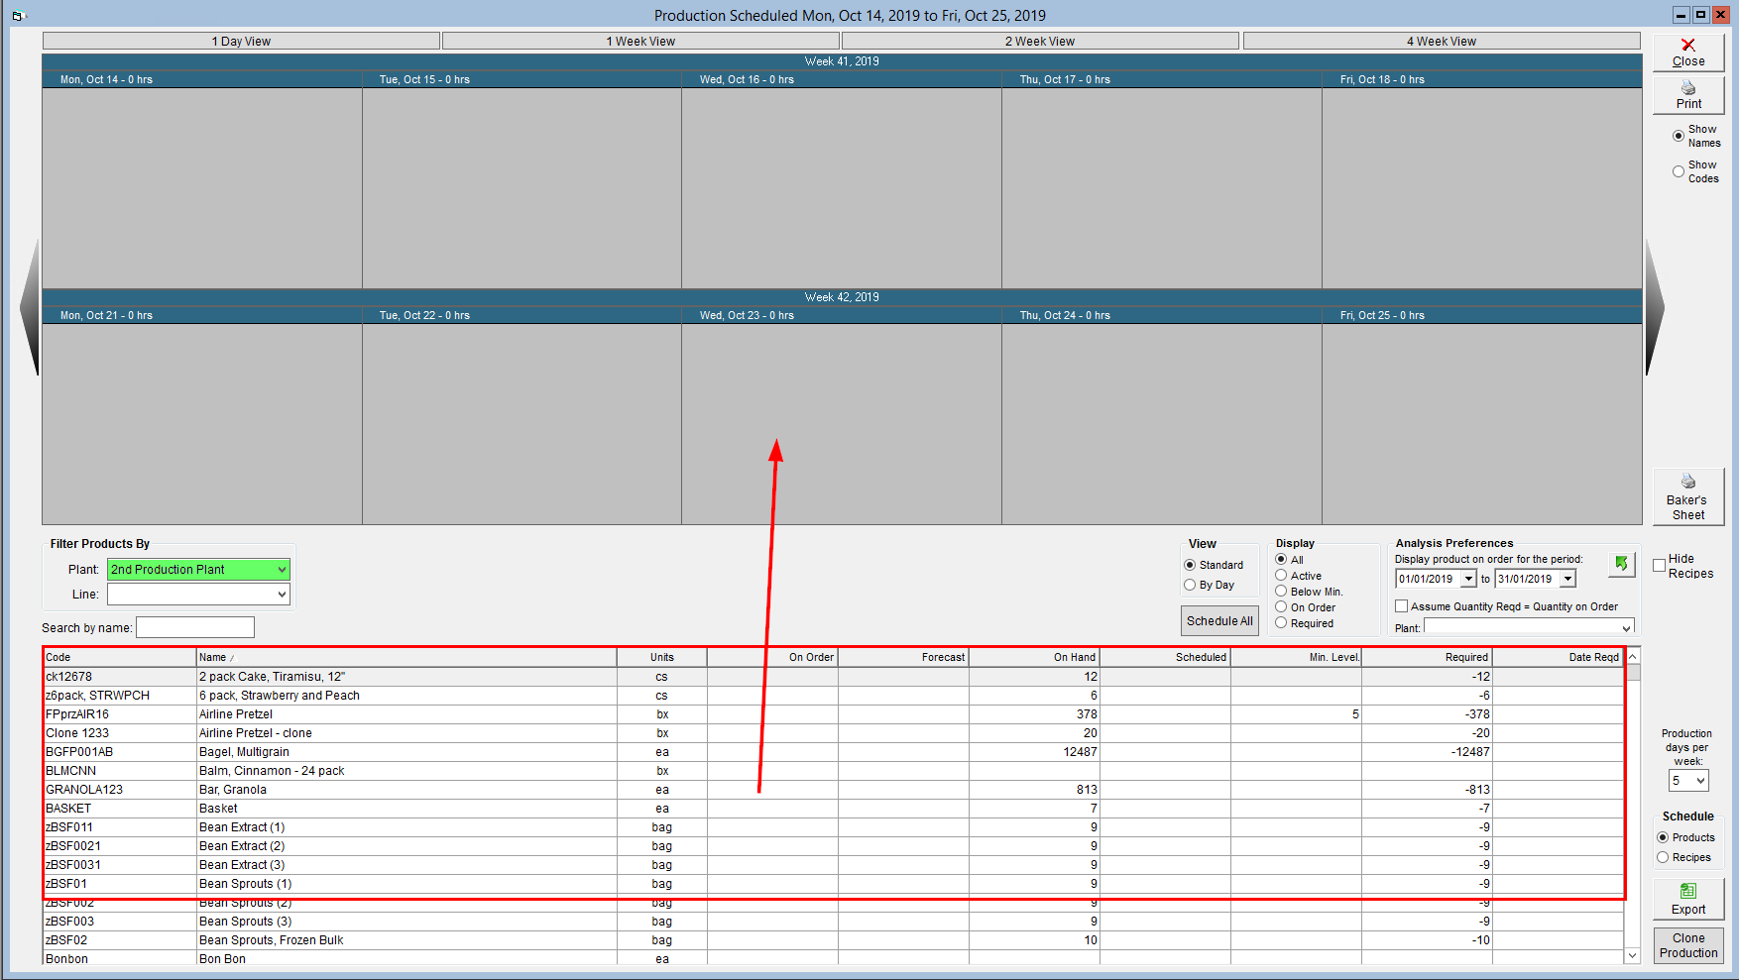
Task: Select the BASKET code row
Action: (x=833, y=809)
